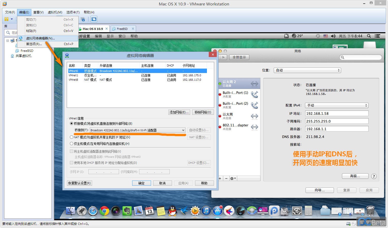Image resolution: width=388 pixels, height=228 pixels.
Task: Click the pause VM toolbar icon
Action: 6,19
